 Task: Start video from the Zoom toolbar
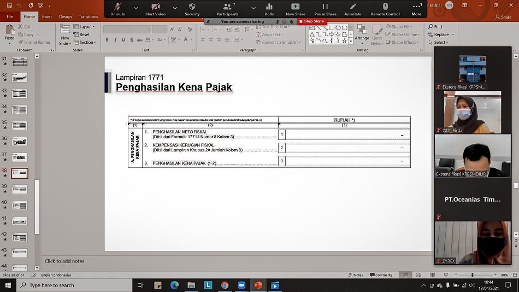[x=155, y=9]
